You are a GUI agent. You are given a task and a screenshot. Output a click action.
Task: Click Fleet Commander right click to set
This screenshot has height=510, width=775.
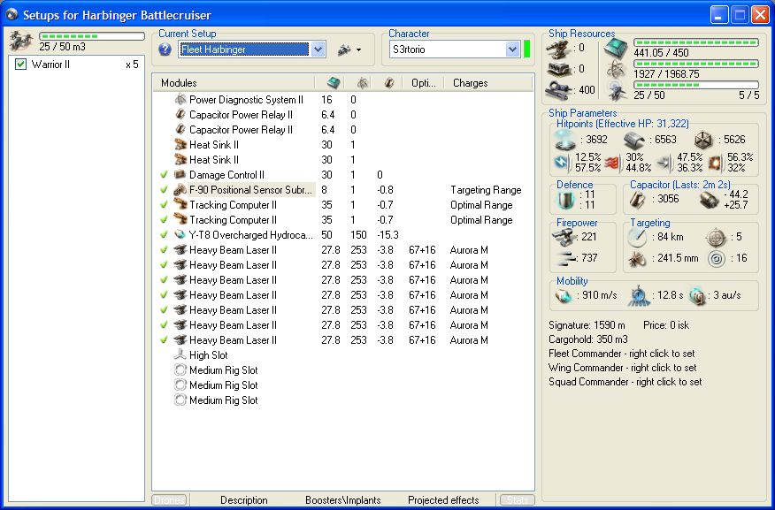[x=622, y=355]
